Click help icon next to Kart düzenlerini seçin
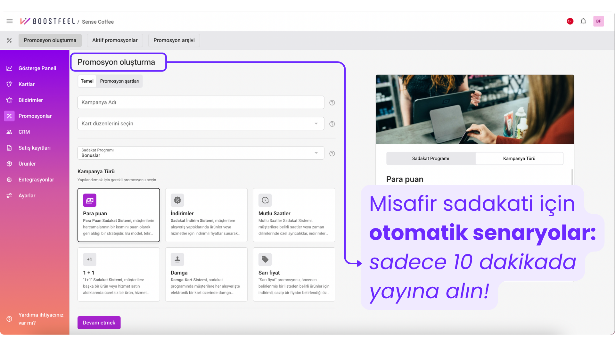615x346 pixels. click(x=332, y=124)
